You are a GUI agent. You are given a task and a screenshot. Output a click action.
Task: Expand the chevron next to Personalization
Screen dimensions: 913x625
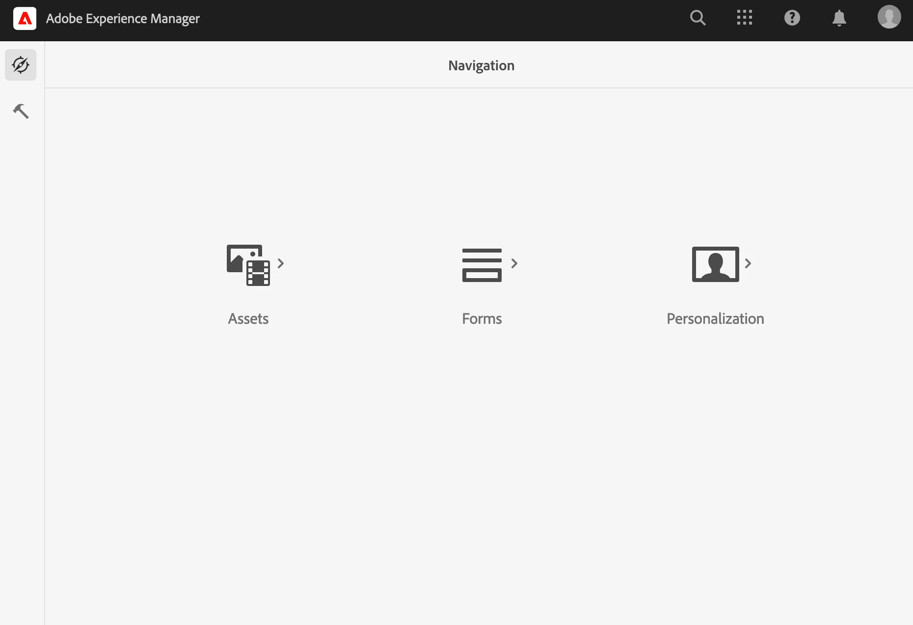click(748, 263)
